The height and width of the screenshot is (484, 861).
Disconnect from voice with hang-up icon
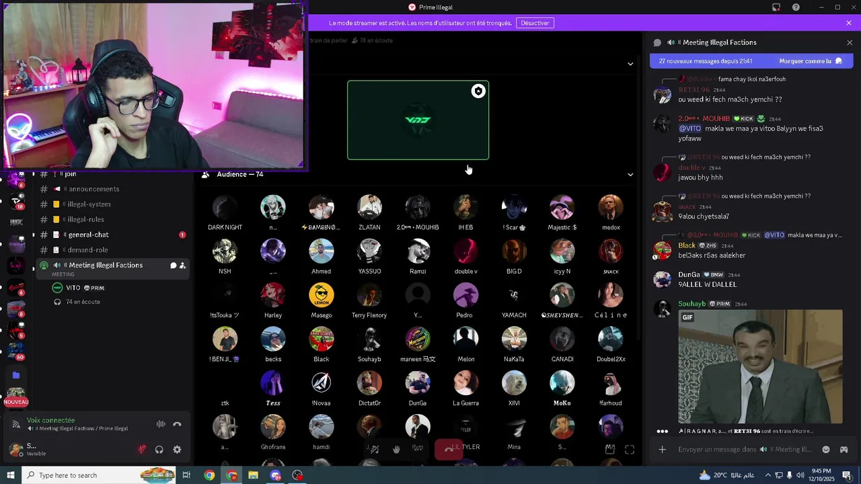point(177,424)
